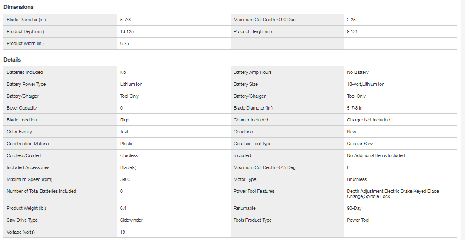
Task: Select the Battery Amp Hours label
Action: click(253, 72)
